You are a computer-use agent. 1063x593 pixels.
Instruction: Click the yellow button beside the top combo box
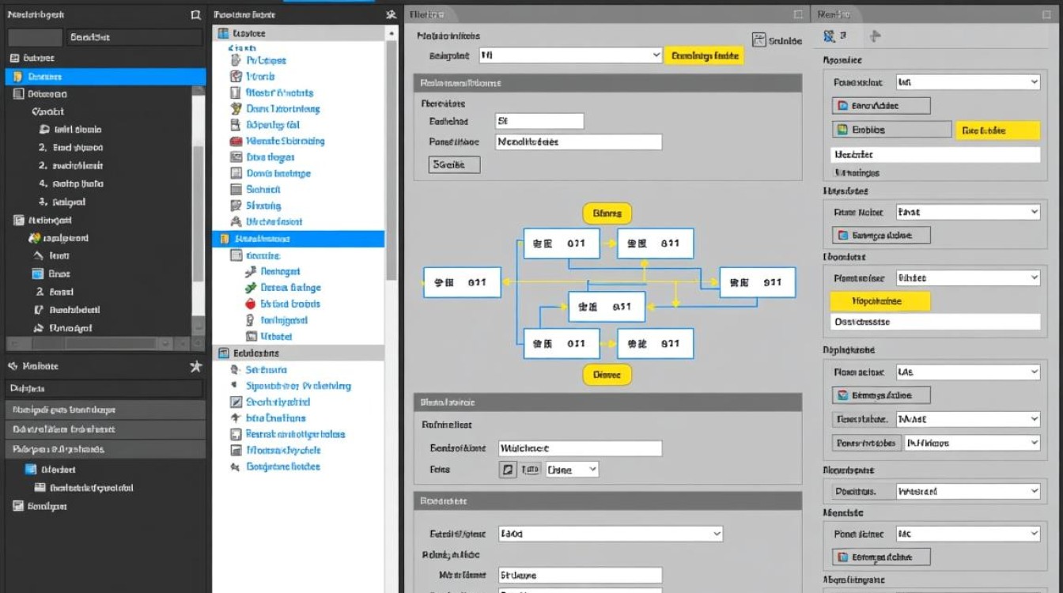point(704,55)
